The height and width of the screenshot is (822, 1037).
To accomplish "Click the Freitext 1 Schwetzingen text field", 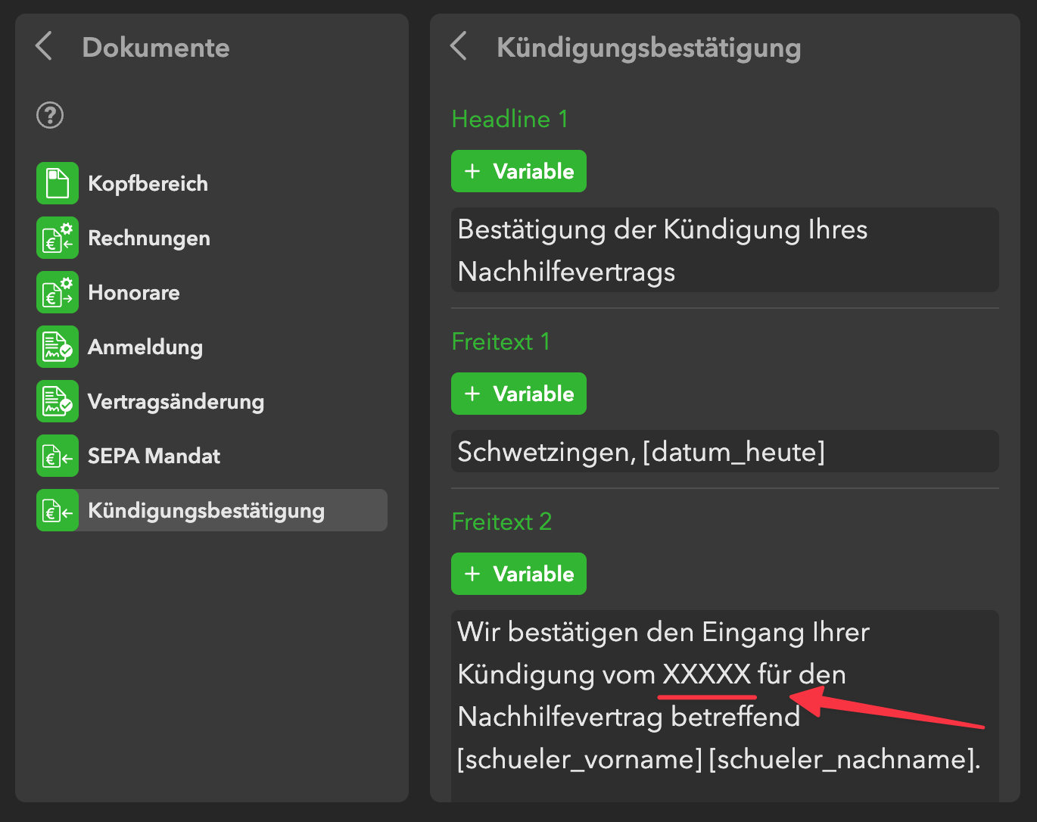I will coord(724,452).
